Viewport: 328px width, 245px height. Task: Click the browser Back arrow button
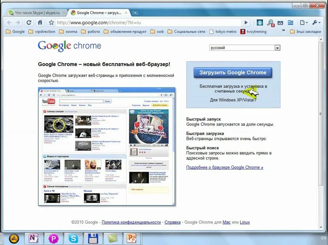pos(9,22)
